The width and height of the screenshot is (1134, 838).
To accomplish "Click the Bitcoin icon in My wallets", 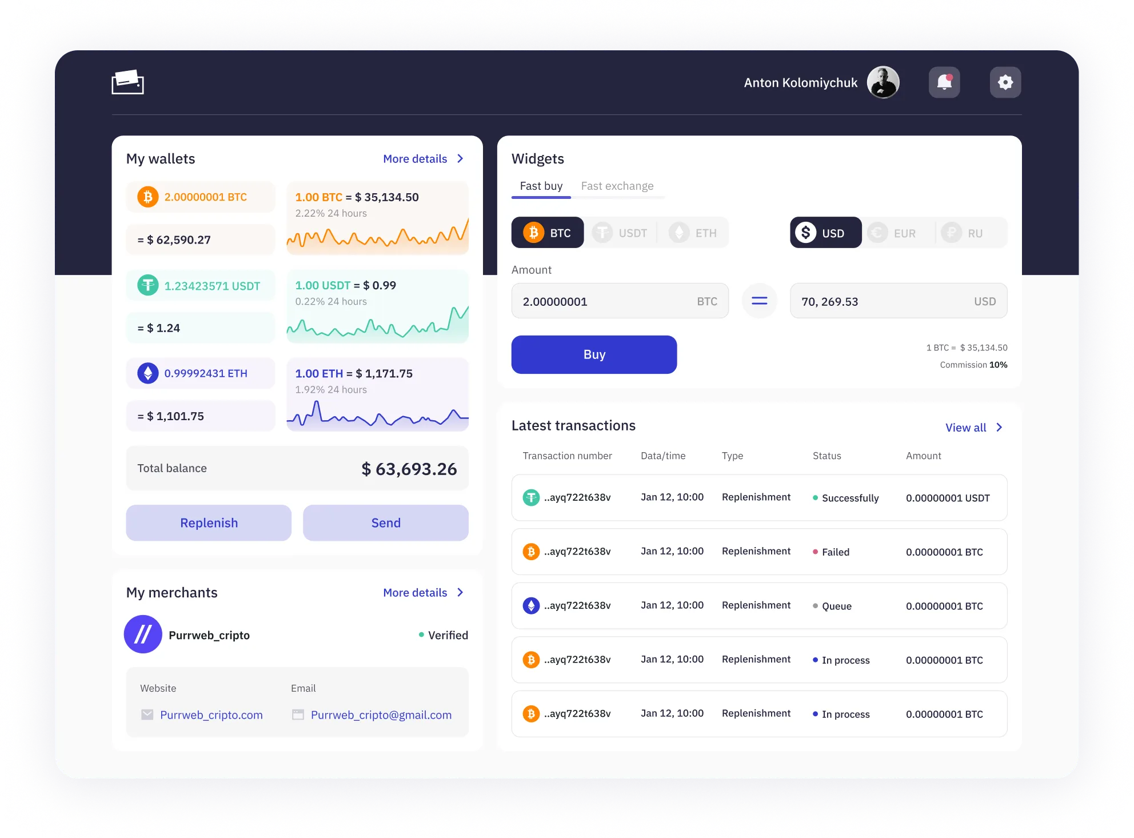I will point(148,197).
